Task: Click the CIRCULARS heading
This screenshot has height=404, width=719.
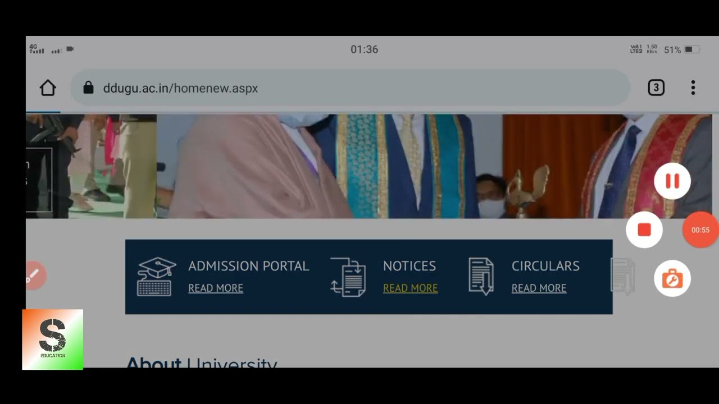Action: tap(545, 266)
